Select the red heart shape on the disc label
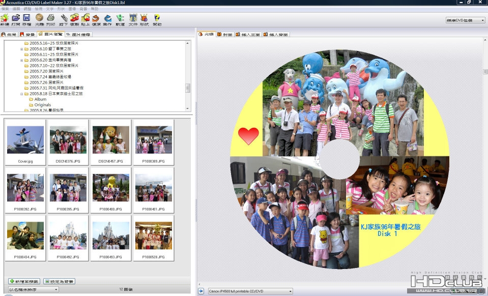 [248, 136]
